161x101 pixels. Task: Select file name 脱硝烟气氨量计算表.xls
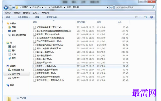point(47,69)
